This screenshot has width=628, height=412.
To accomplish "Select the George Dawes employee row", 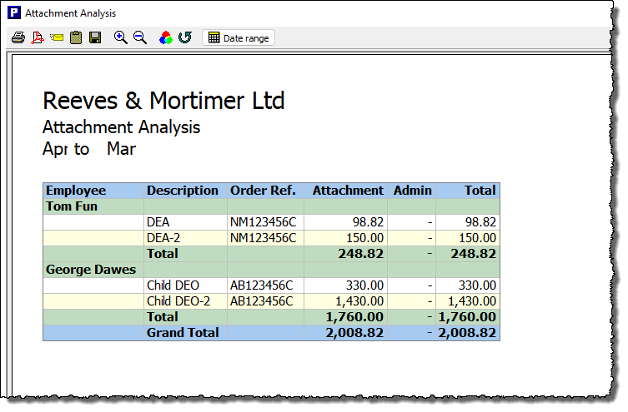I will click(x=272, y=270).
